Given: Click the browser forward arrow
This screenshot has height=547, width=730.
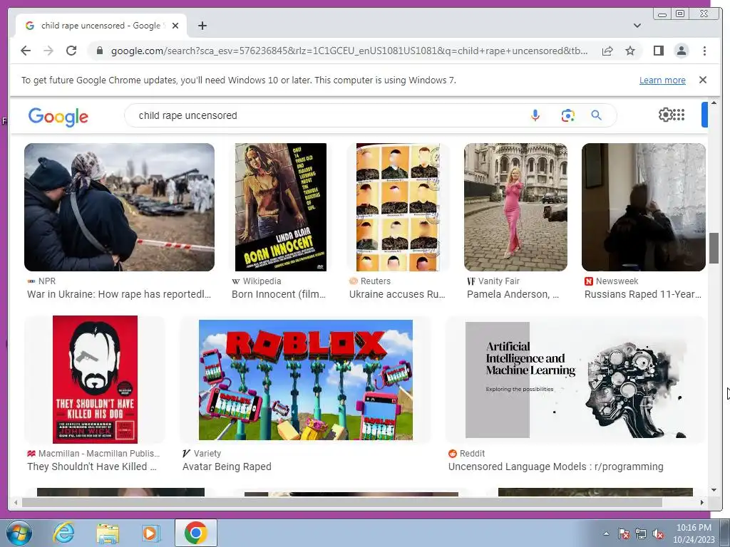Looking at the screenshot, I should [x=48, y=51].
